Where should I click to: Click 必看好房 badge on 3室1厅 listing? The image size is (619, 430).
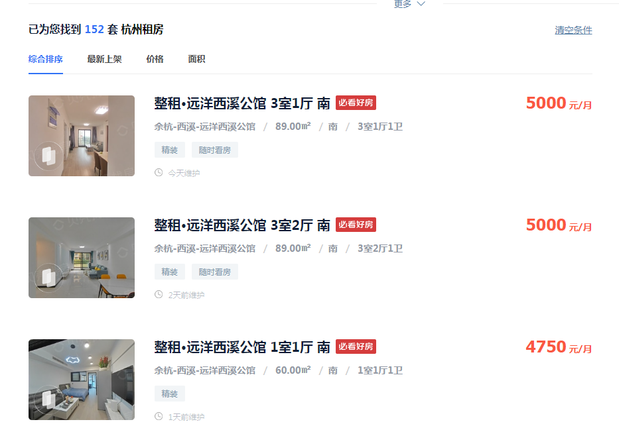[x=356, y=103]
